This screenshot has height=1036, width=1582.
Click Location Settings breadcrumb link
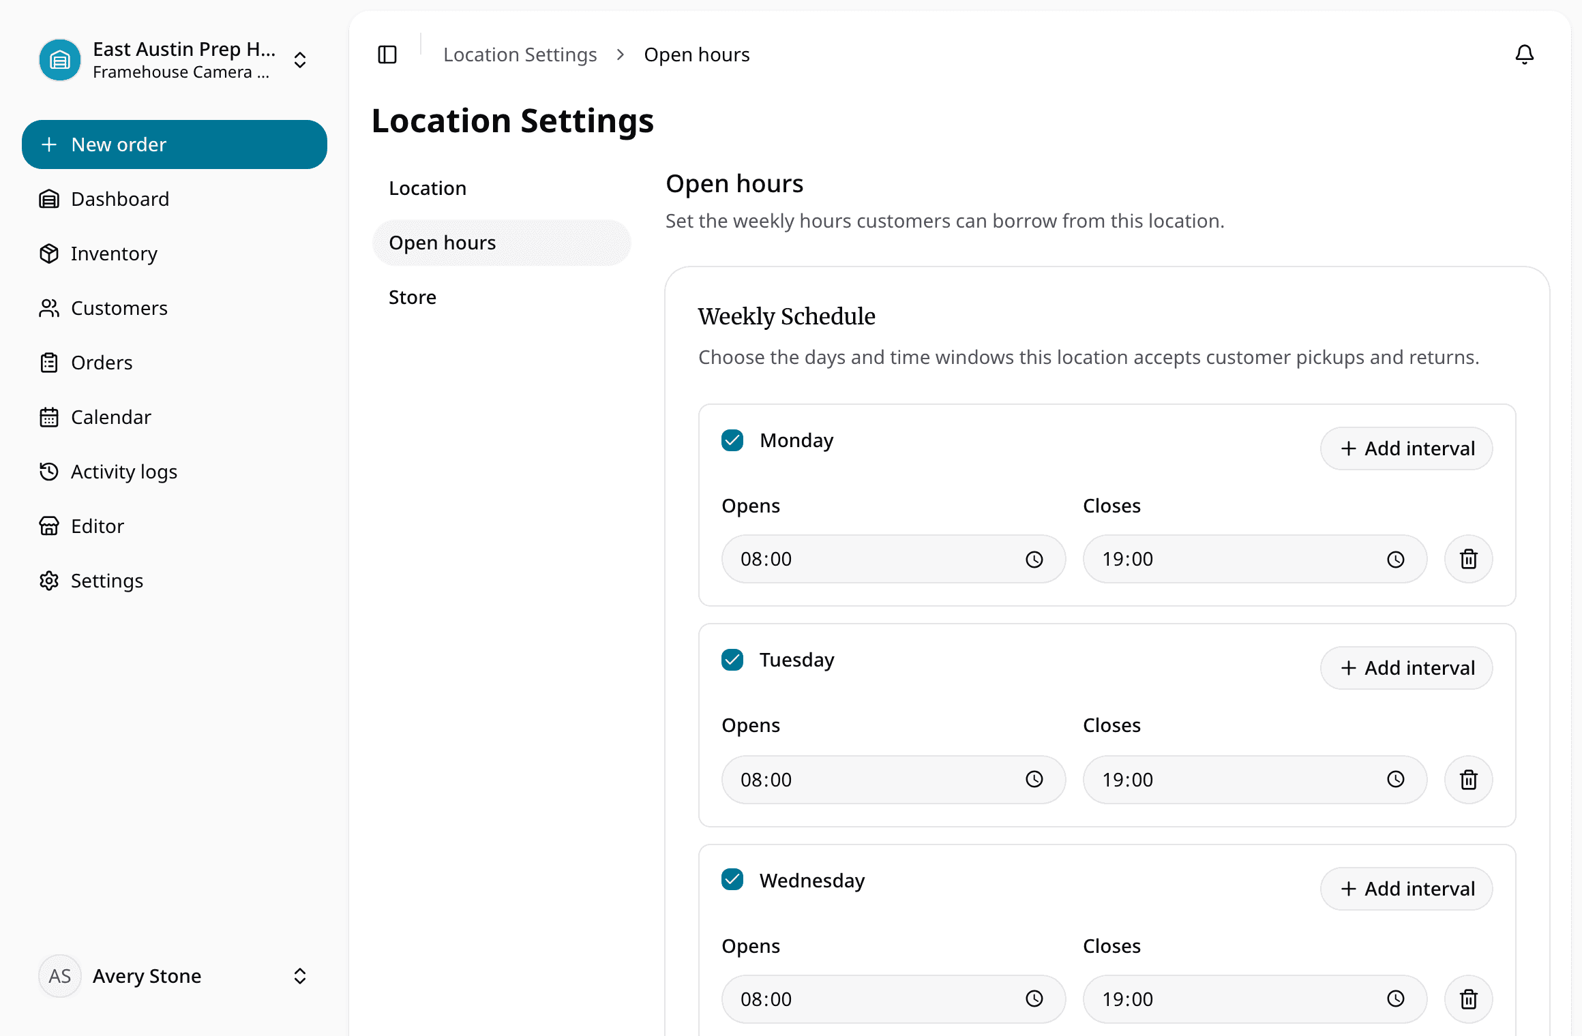(520, 55)
